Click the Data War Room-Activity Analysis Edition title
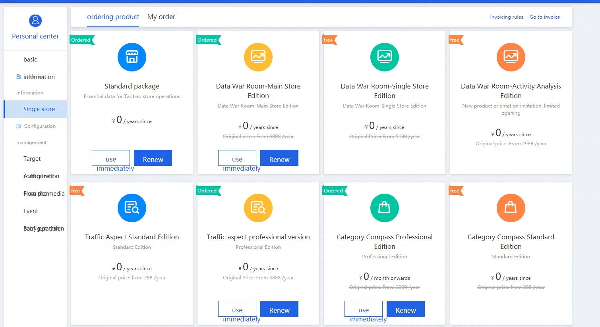The image size is (600, 327). point(511,91)
